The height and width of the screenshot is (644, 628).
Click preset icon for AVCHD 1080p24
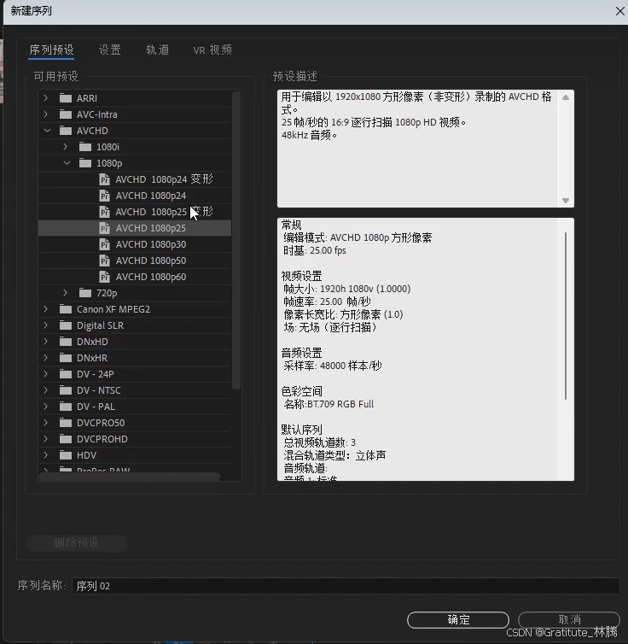[x=105, y=196]
